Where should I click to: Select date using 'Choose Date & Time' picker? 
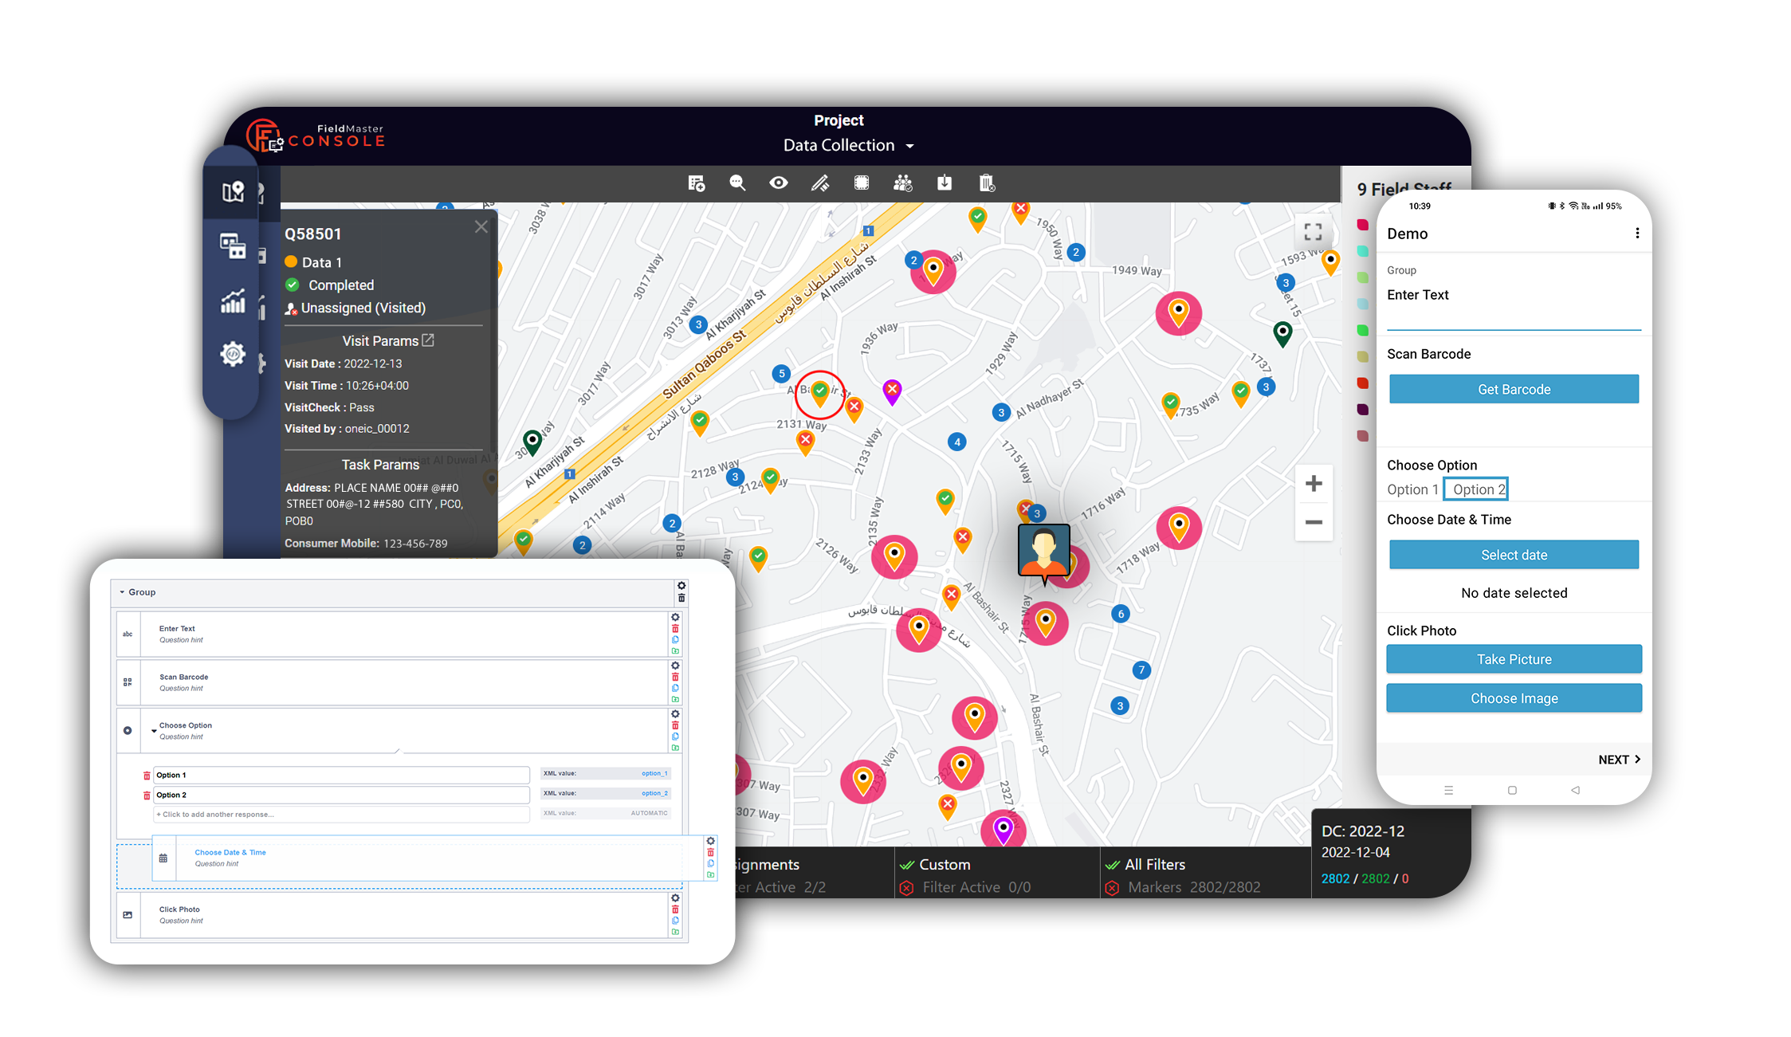(1512, 554)
